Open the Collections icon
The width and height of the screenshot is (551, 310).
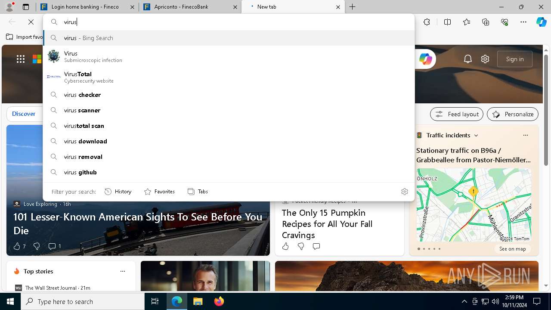click(x=486, y=22)
